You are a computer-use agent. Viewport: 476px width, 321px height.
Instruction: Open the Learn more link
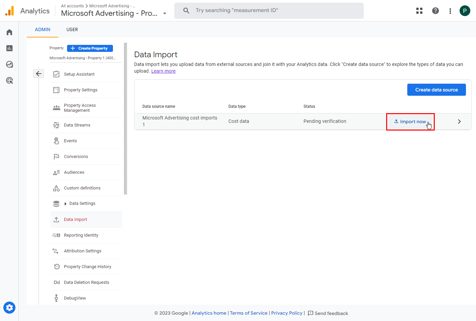pos(163,71)
